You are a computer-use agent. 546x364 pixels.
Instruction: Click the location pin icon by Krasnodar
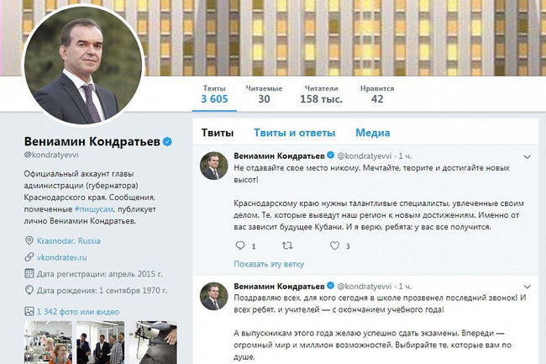[x=29, y=240]
